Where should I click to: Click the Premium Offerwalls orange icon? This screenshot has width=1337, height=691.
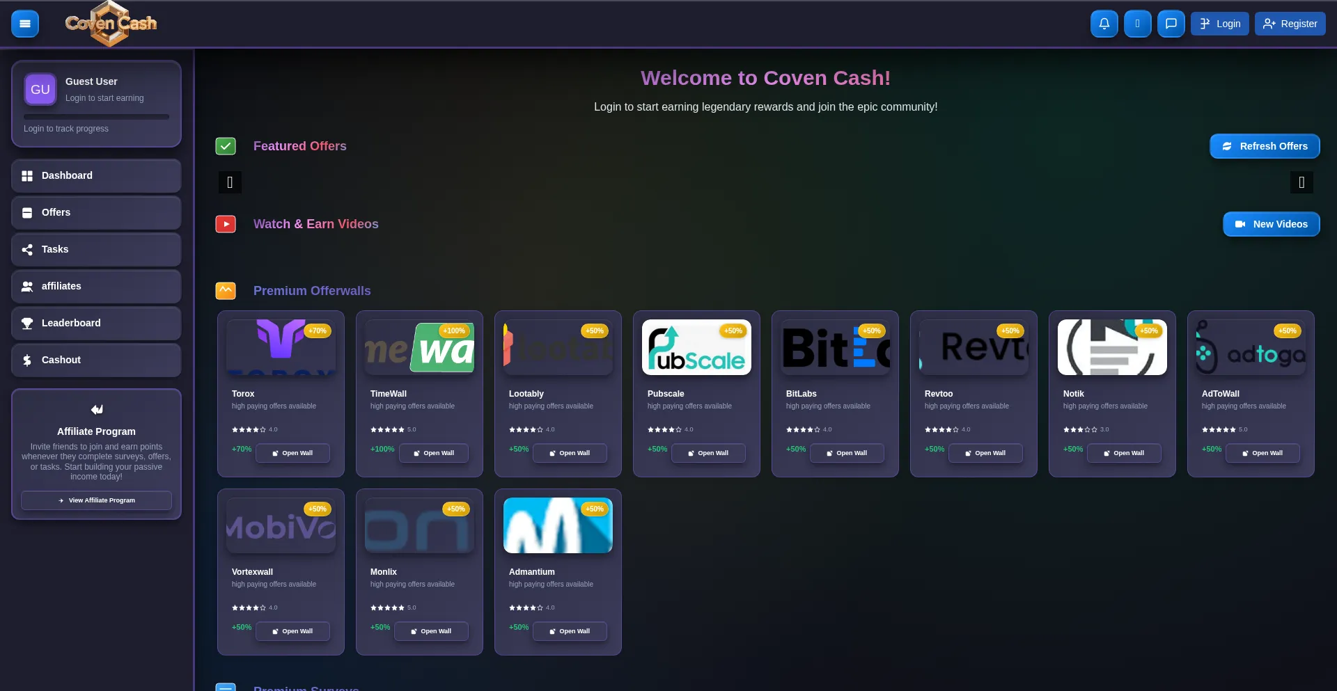[226, 291]
